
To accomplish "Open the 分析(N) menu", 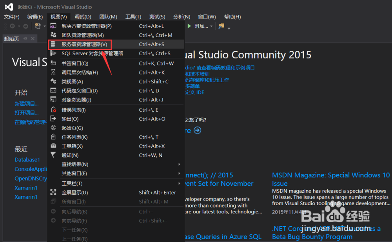I will [182, 17].
